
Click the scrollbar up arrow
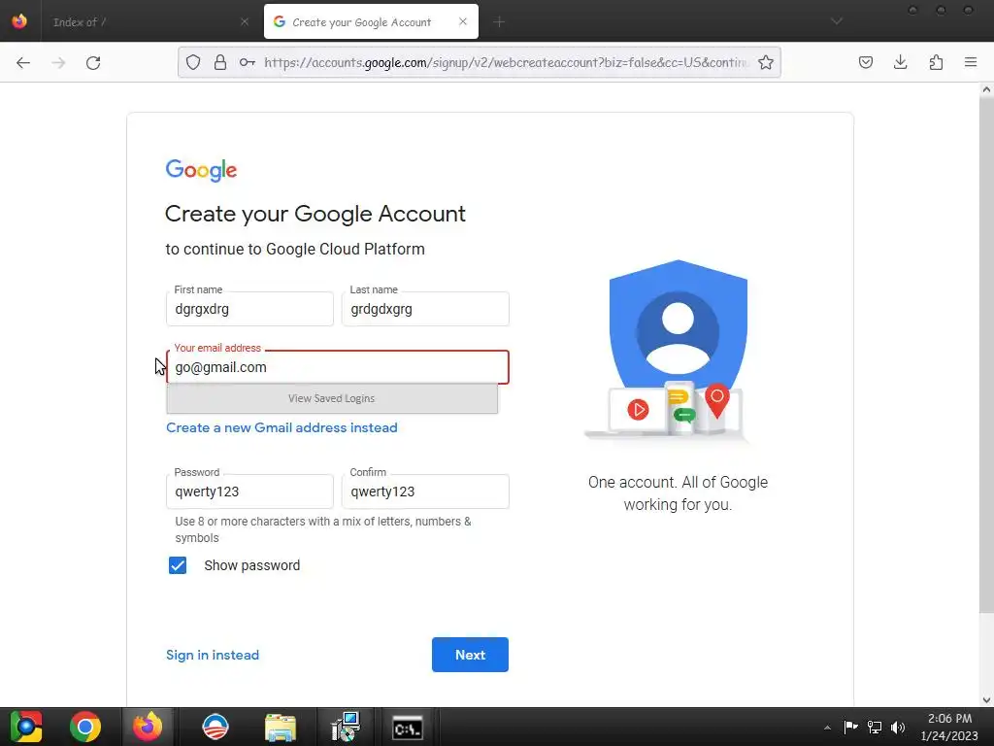[986, 89]
